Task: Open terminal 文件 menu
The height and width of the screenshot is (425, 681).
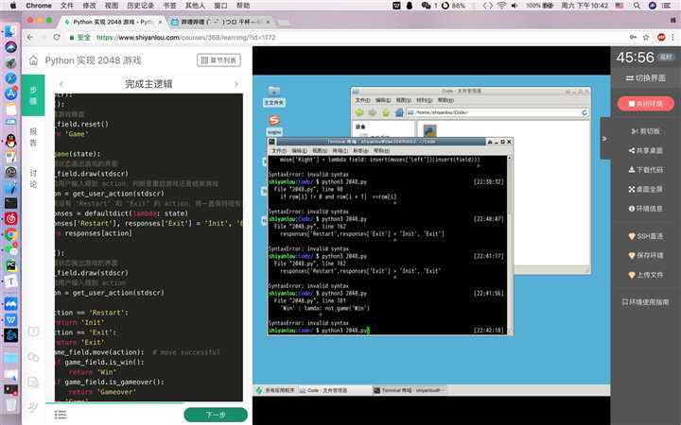Action: 279,150
